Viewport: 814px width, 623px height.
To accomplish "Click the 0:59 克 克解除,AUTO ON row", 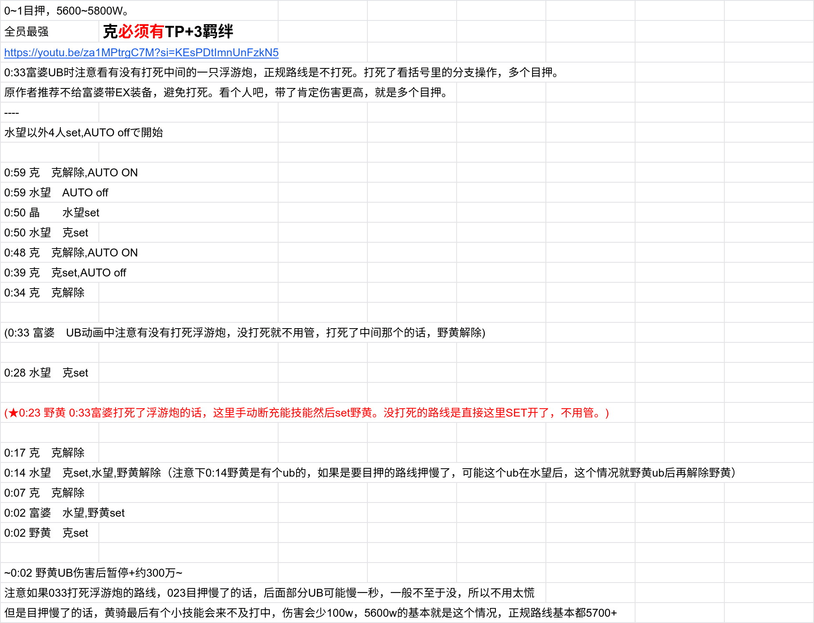I will (x=71, y=173).
